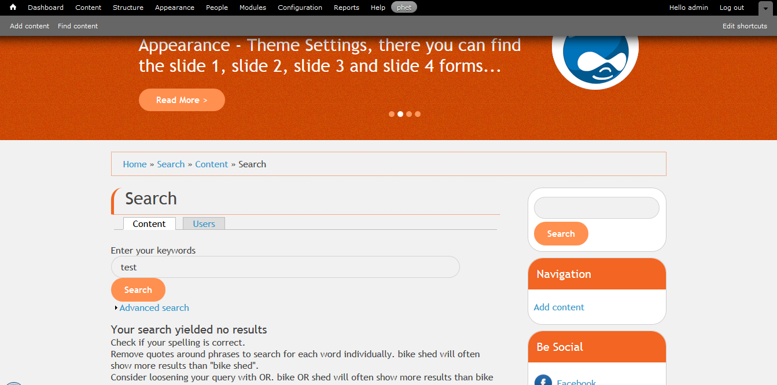Viewport: 777px width, 385px height.
Task: Select the first slide pager dot
Action: (392, 114)
